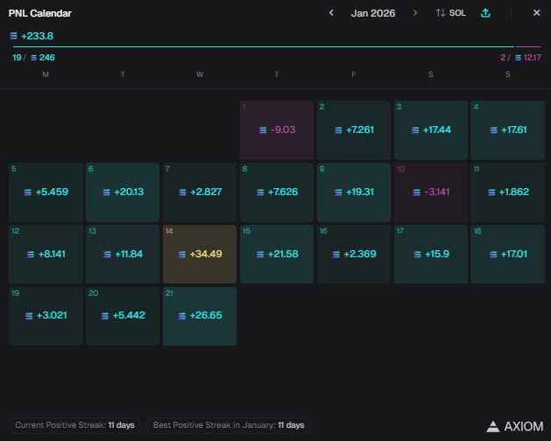The width and height of the screenshot is (551, 441).
Task: Select highlighted day 14 cell +34.49
Action: pos(200,255)
